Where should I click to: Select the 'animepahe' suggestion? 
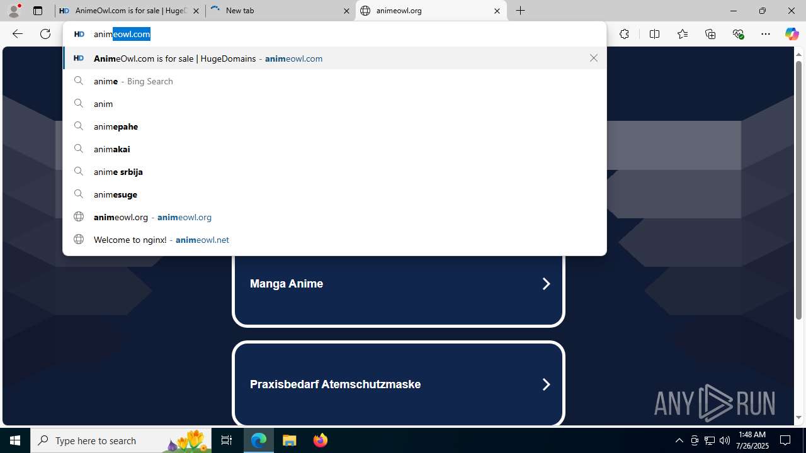pos(334,126)
